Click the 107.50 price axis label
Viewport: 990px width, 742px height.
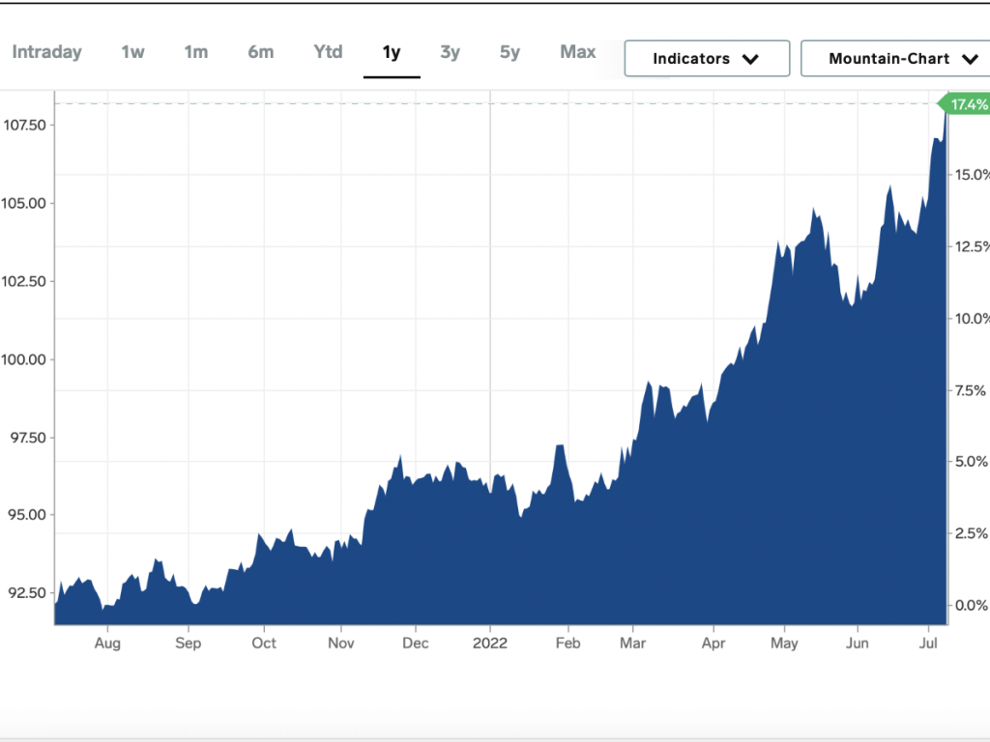24,125
